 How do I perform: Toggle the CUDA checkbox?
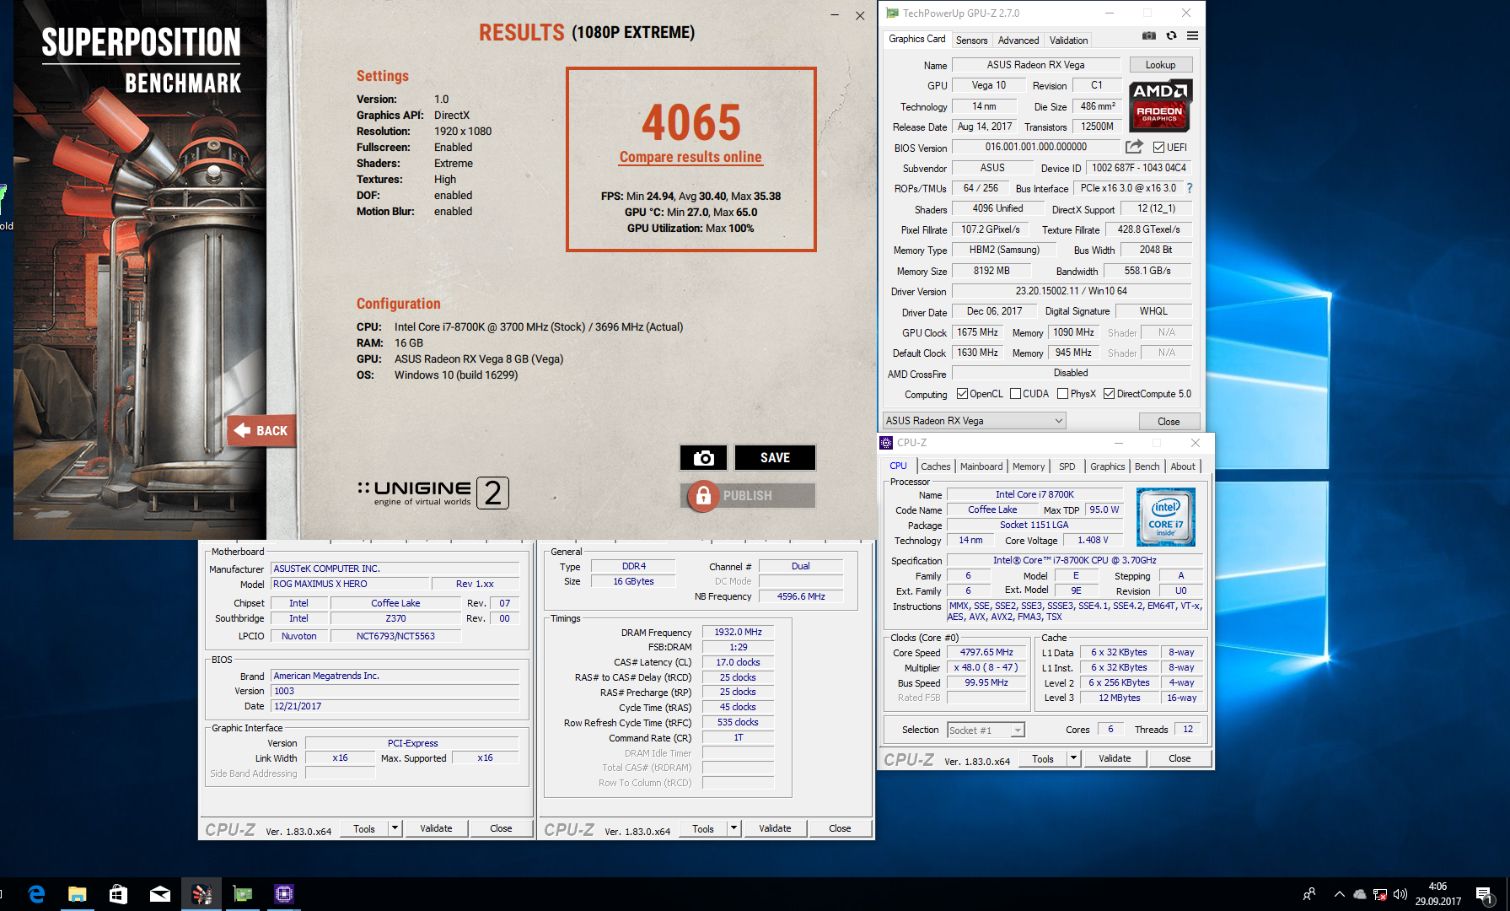pyautogui.click(x=1015, y=394)
